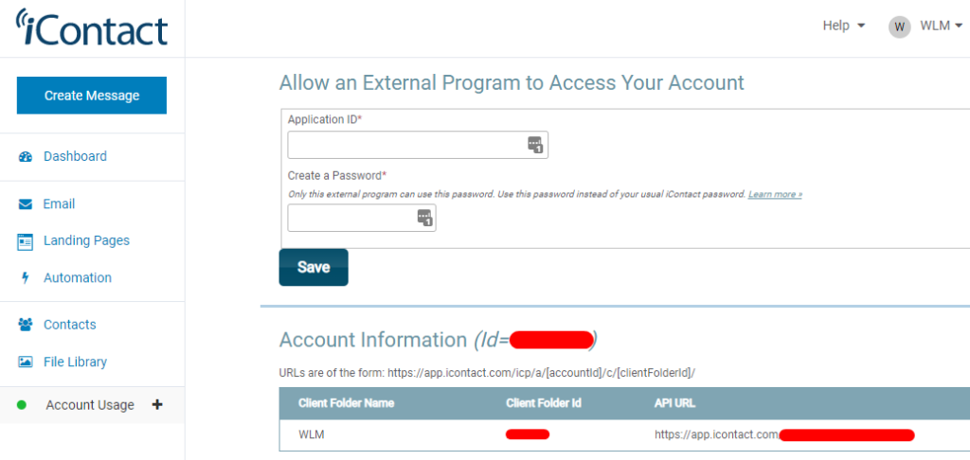Click the Contacts people icon

pyautogui.click(x=26, y=325)
